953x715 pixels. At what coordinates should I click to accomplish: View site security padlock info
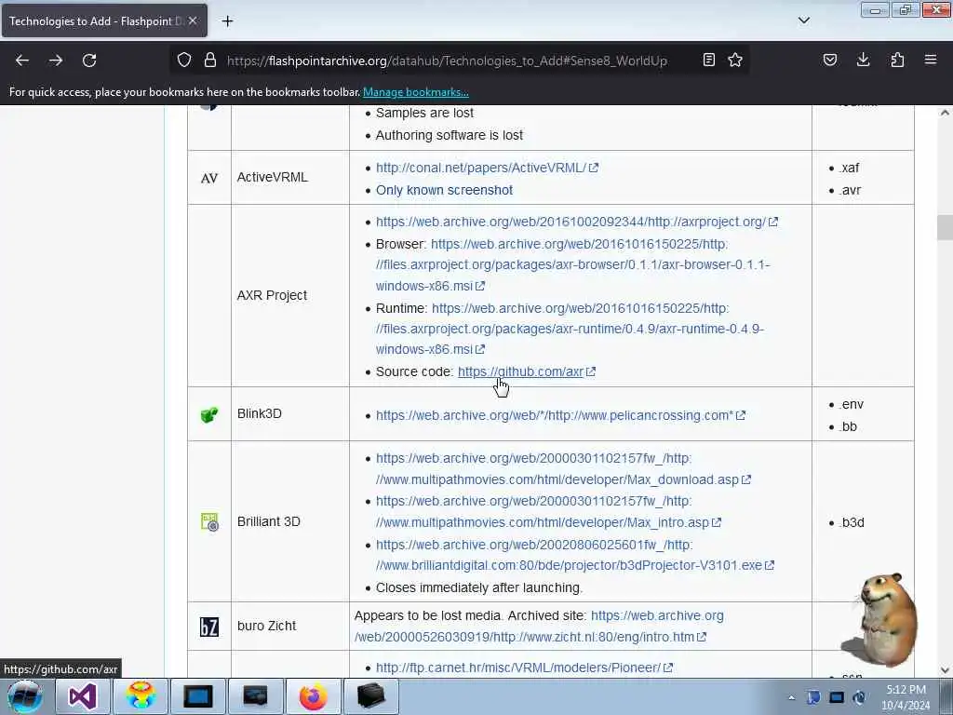click(x=210, y=61)
